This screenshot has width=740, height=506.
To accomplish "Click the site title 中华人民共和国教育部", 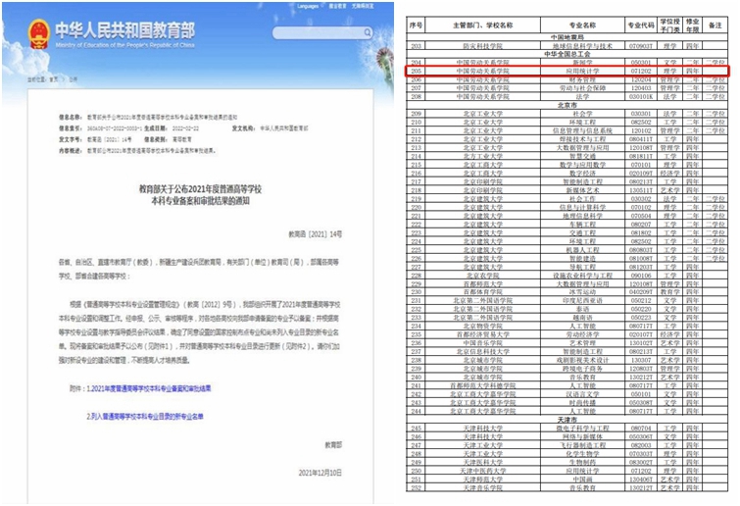I will pos(125,30).
